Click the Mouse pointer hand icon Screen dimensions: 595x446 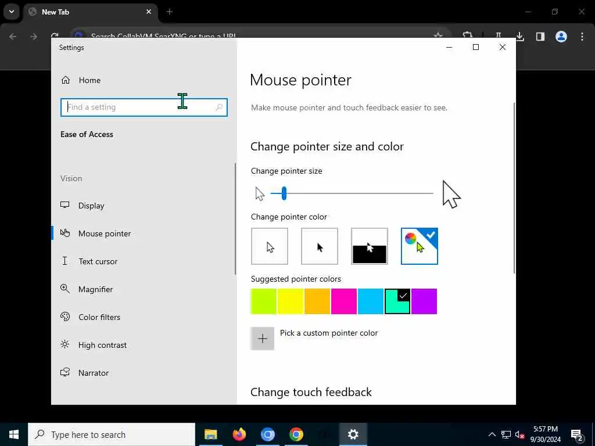[x=65, y=233]
